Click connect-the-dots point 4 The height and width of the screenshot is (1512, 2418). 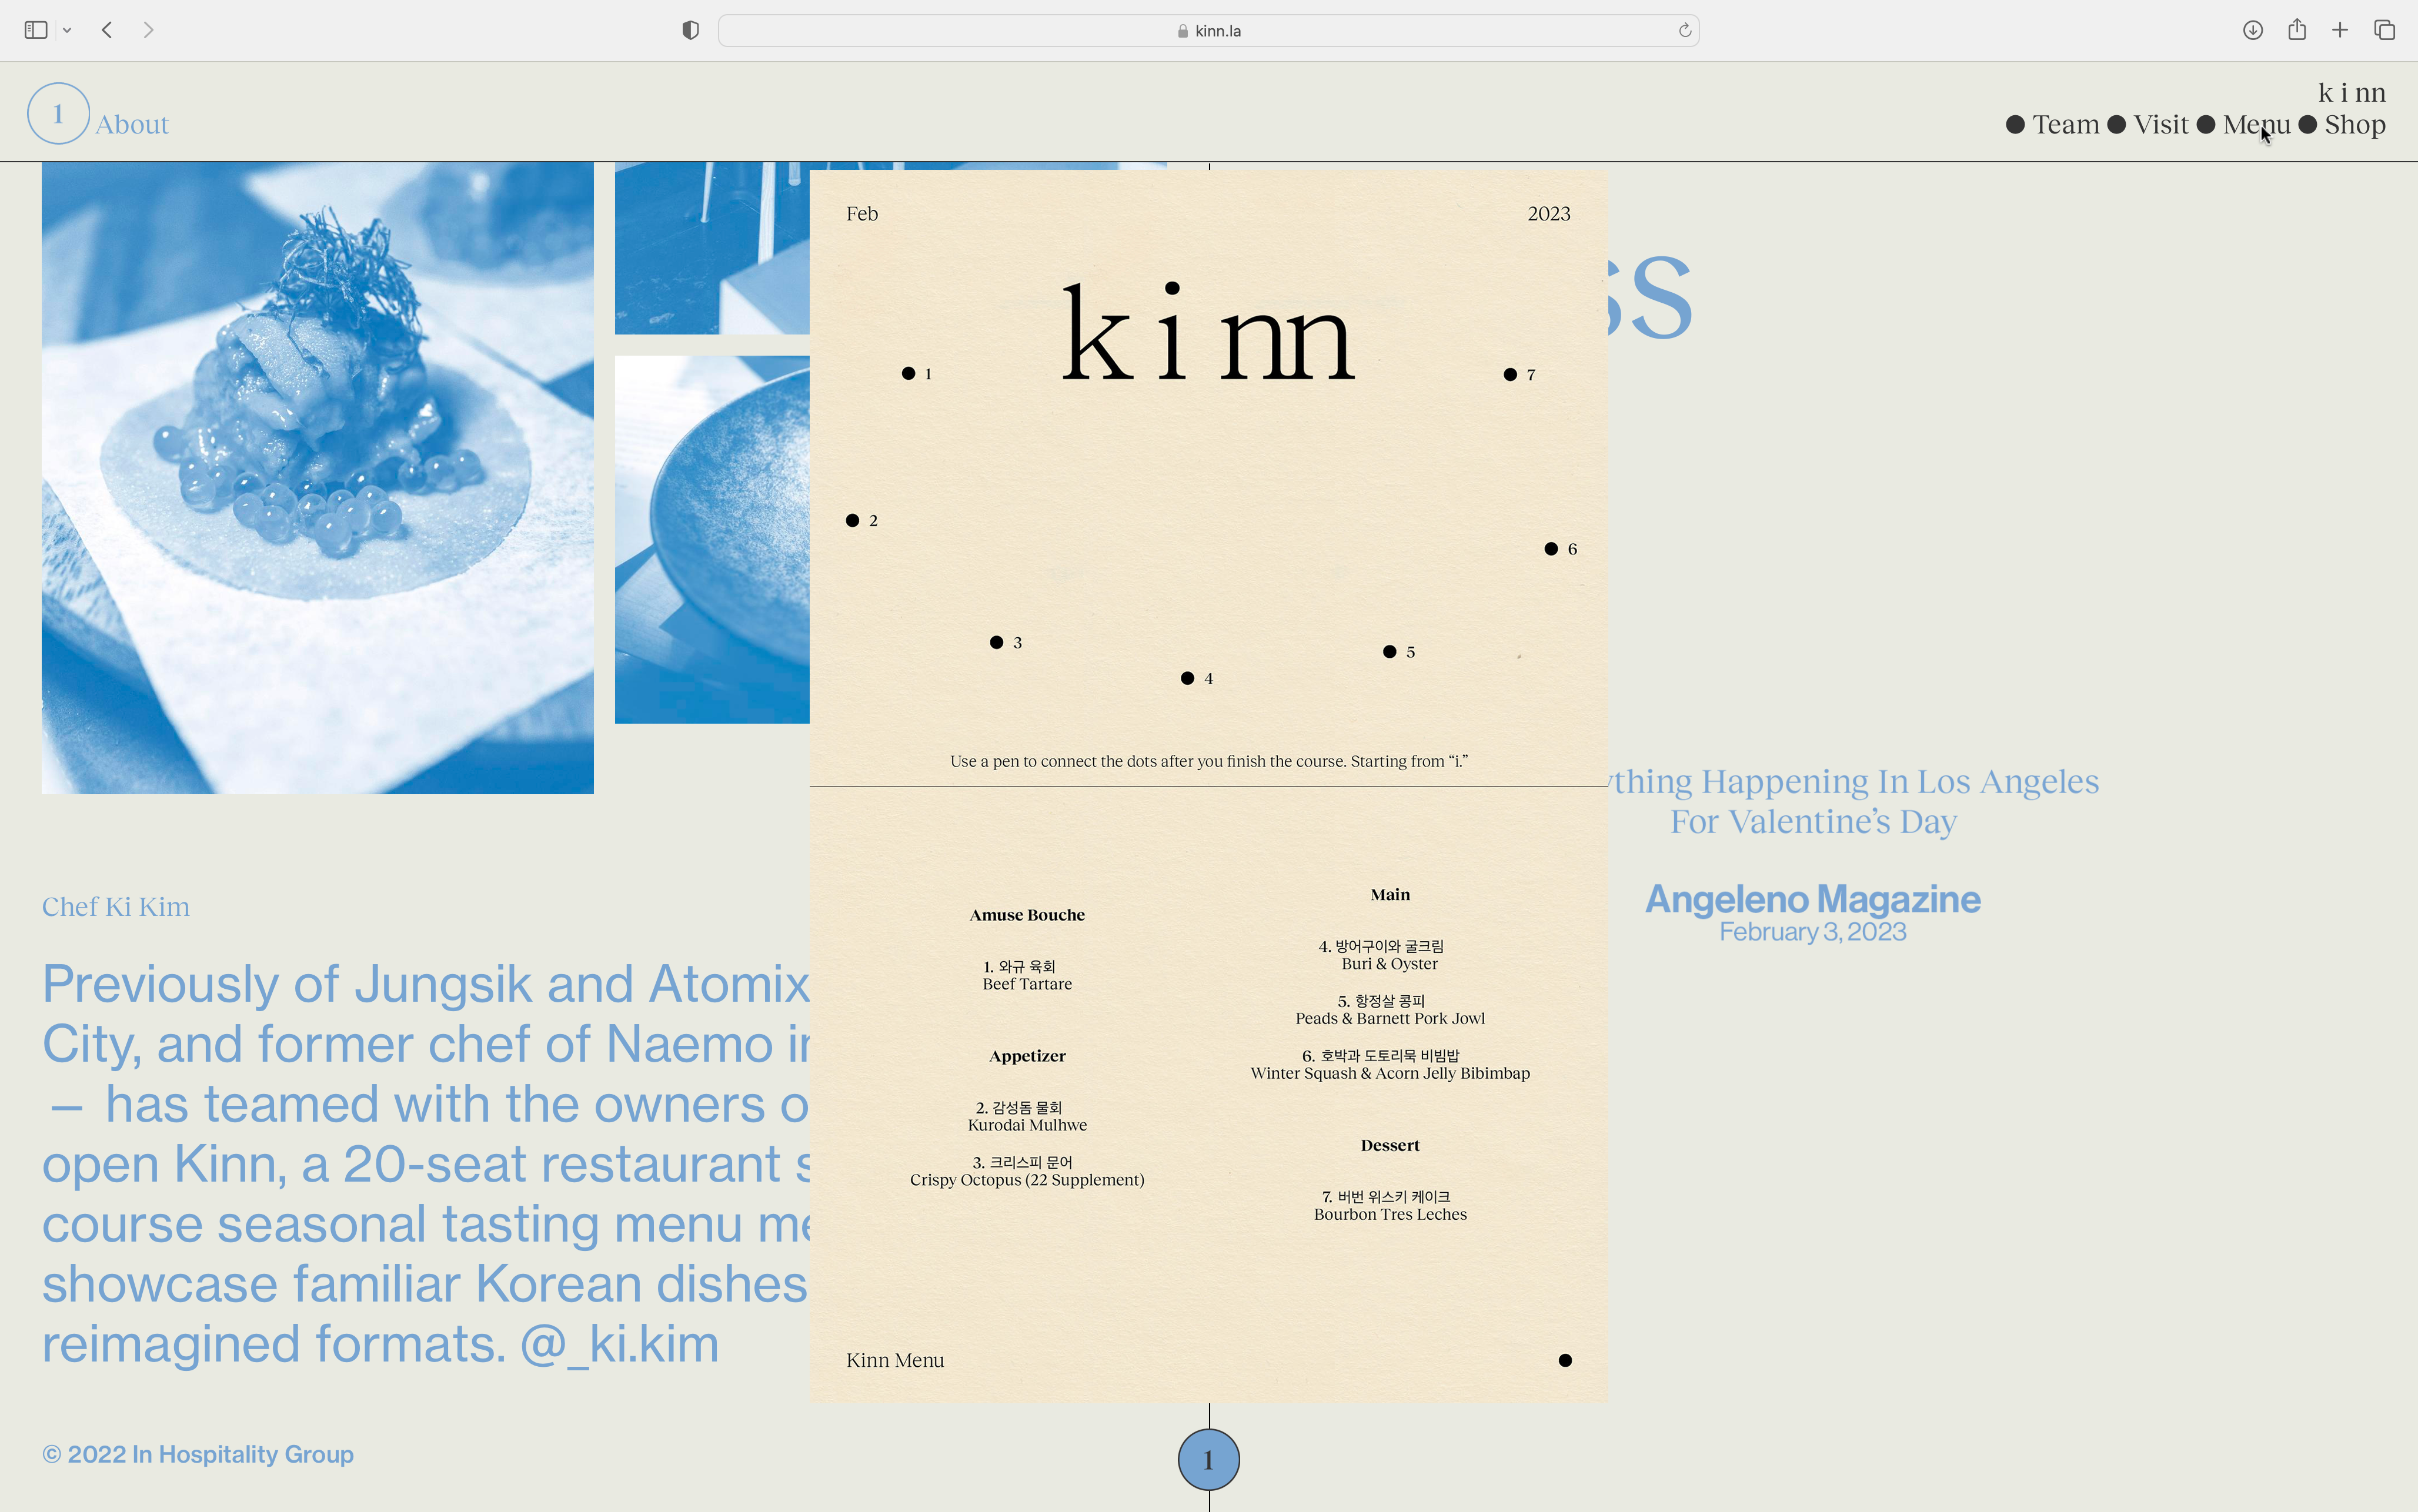[x=1187, y=678]
